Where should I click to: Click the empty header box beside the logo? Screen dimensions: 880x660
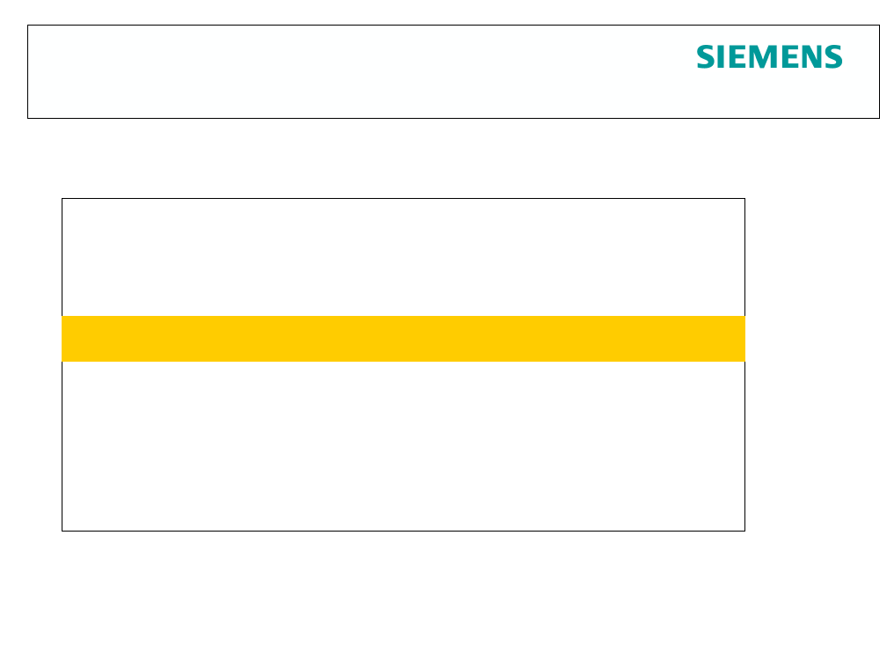[359, 72]
